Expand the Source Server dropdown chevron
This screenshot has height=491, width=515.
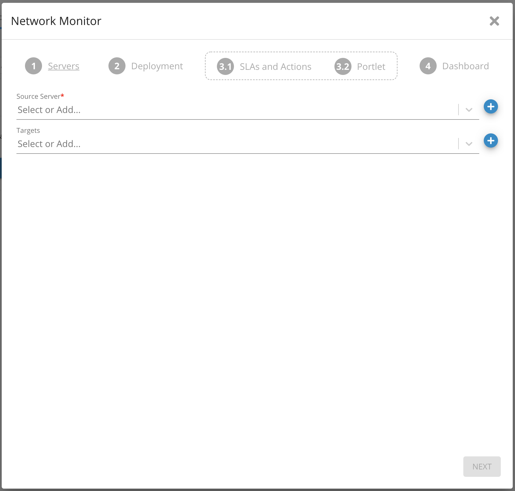coord(469,110)
